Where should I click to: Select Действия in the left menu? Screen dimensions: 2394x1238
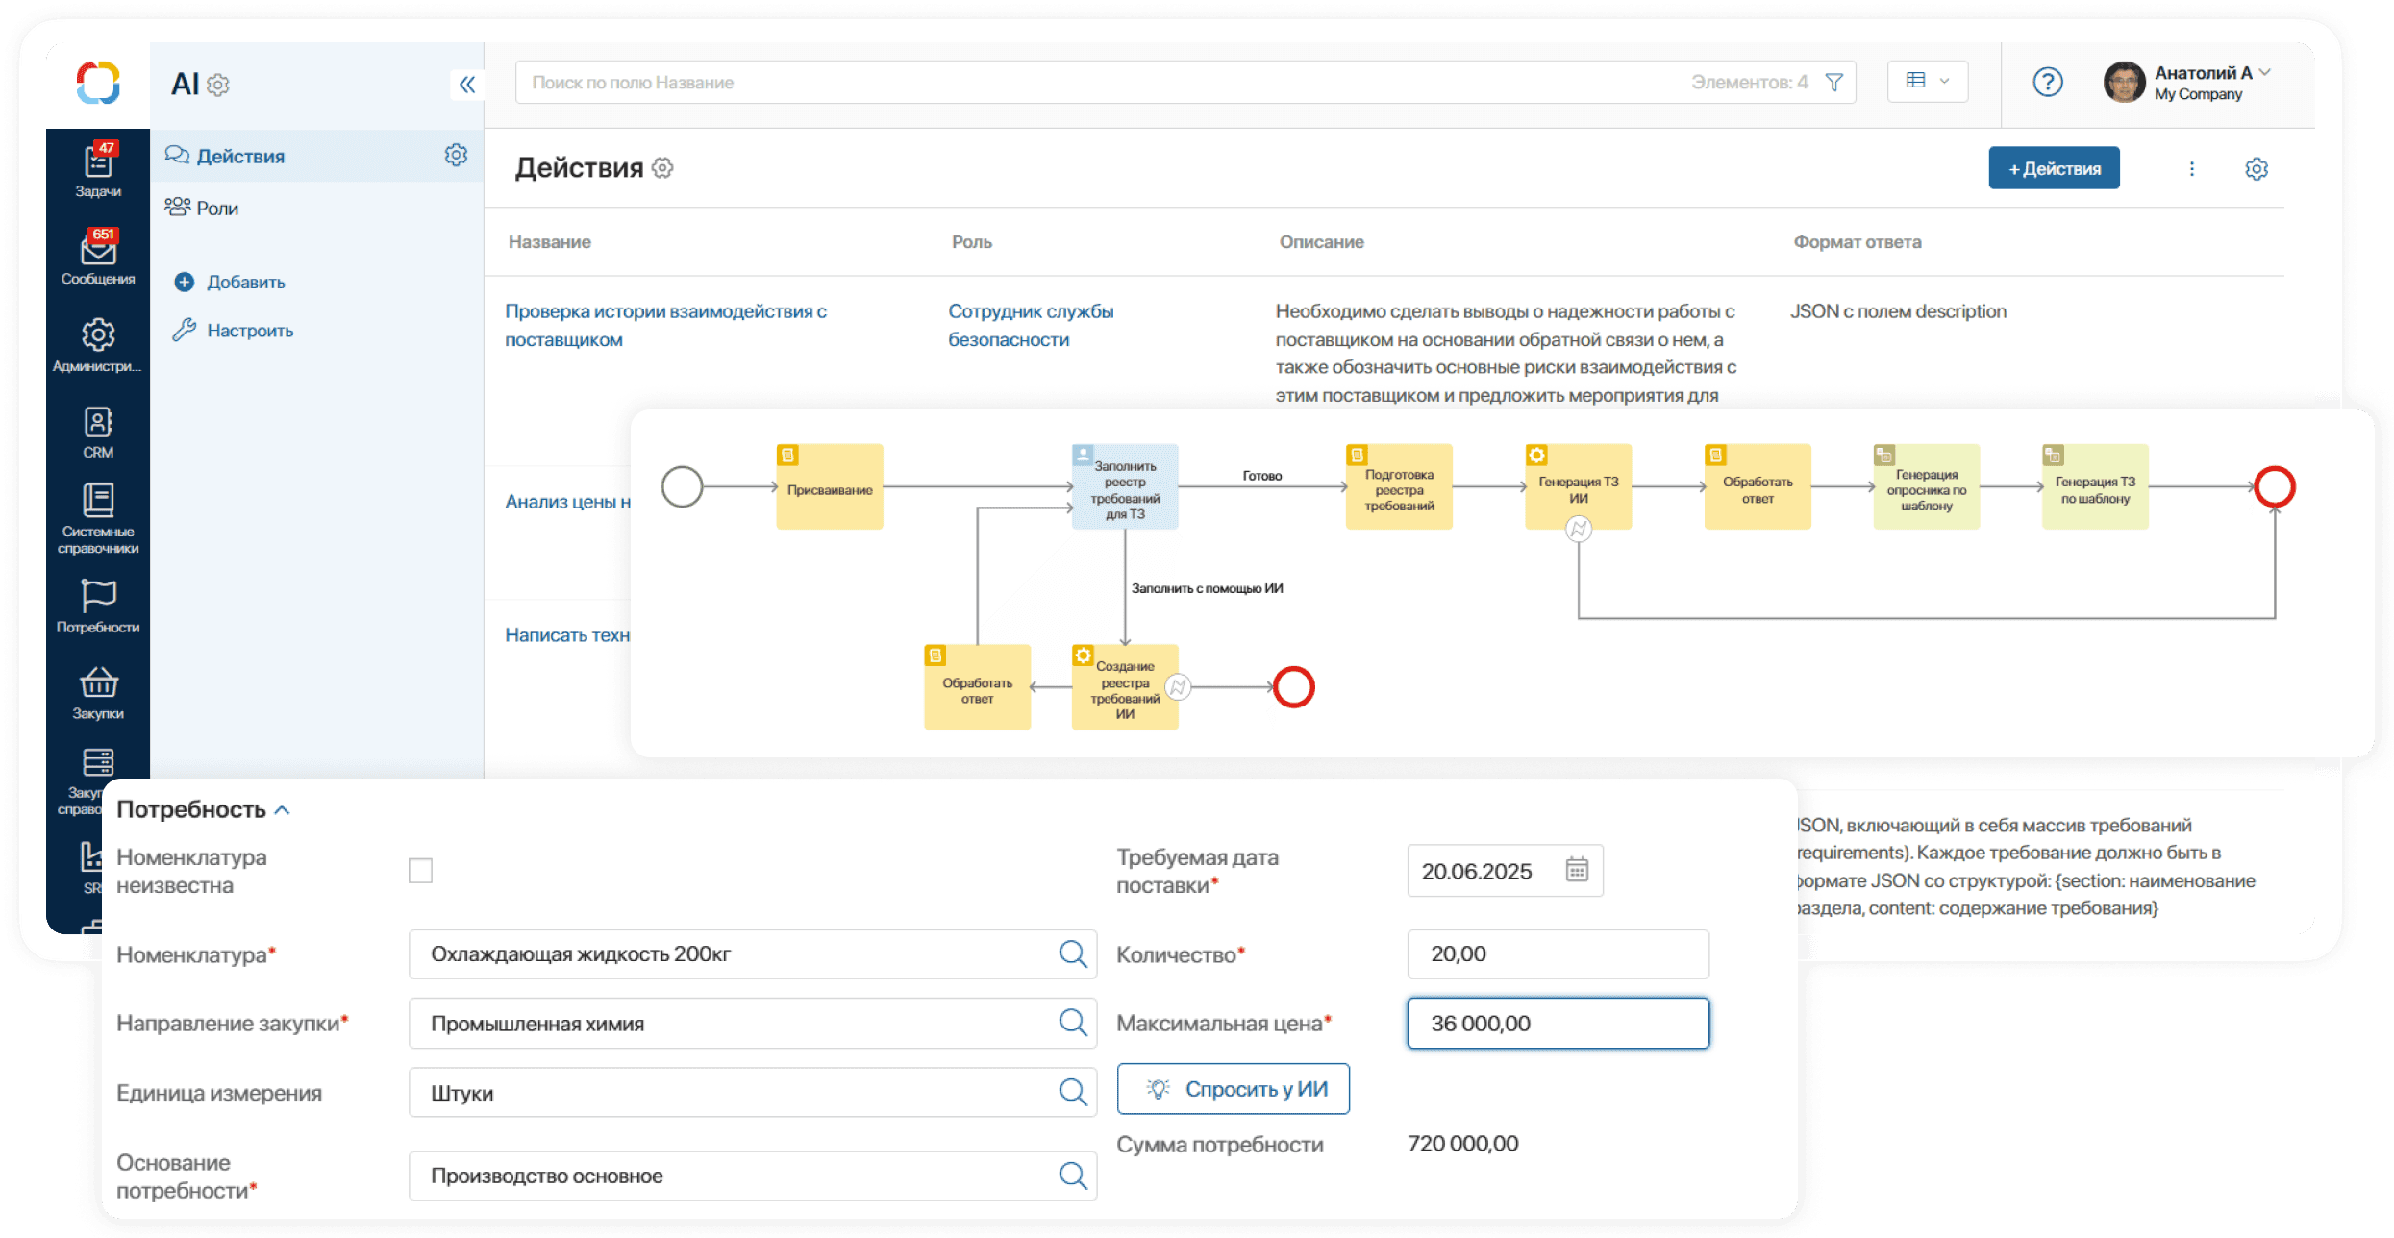(x=240, y=156)
